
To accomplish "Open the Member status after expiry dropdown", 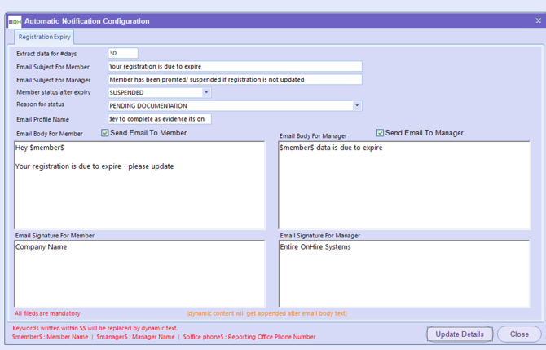I will click(x=206, y=92).
